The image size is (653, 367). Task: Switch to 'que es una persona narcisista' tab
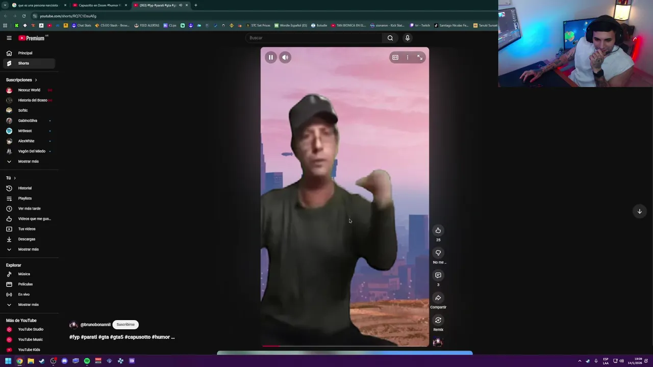pos(39,5)
